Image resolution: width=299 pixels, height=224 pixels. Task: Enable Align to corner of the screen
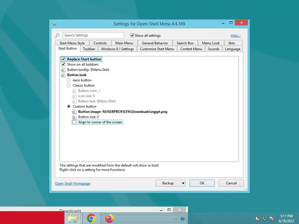point(74,122)
